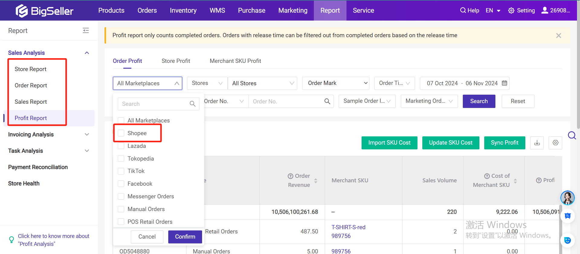Viewport: 580px width, 254px height.
Task: Close the profit report notice banner
Action: tap(559, 36)
